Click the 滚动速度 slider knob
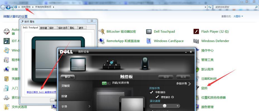Image resolution: width=259 pixels, height=111 pixels. point(164,106)
